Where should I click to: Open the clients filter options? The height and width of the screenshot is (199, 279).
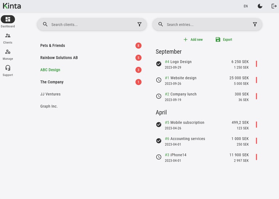click(x=139, y=24)
